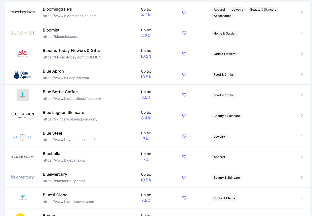Viewport: 312px width, 216px height.
Task: Click the Books & Media tag
Action: tap(224, 198)
